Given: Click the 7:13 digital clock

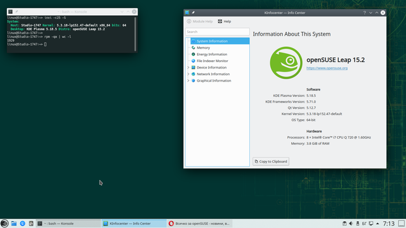Looking at the screenshot, I should click(x=389, y=224).
